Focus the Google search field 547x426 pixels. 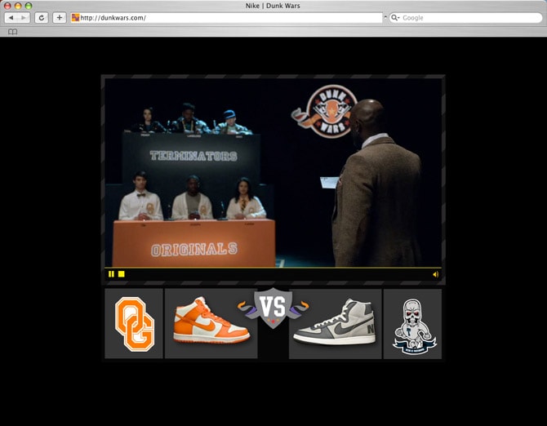coord(465,18)
